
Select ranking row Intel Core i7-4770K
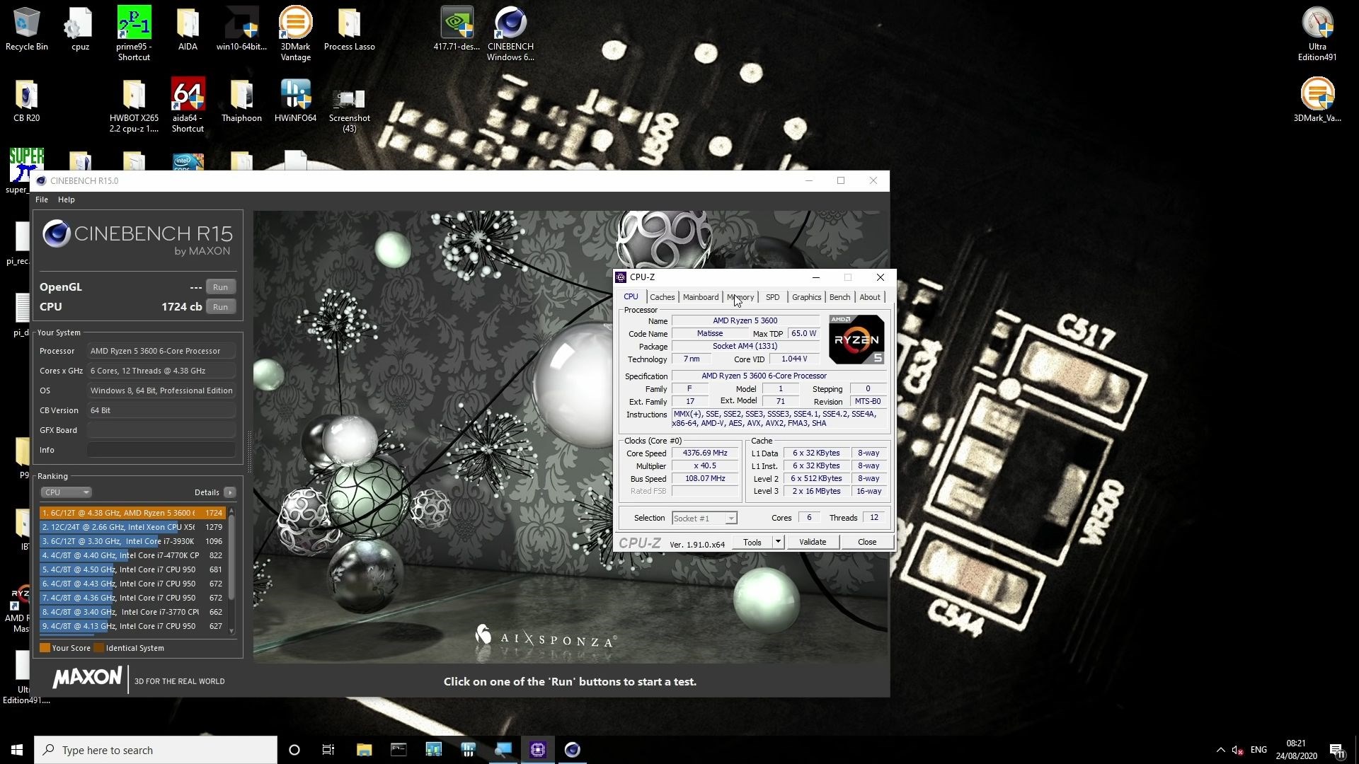[132, 555]
